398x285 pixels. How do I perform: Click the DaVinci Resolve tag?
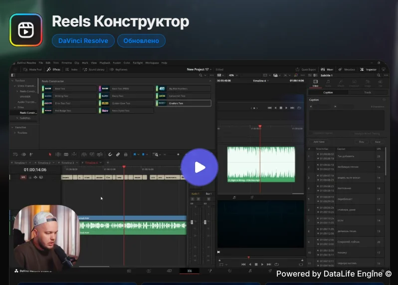click(83, 40)
